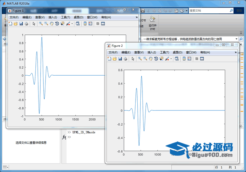Open 桌面(D) menu in Figure 1
The width and height of the screenshot is (246, 172).
(78, 18)
